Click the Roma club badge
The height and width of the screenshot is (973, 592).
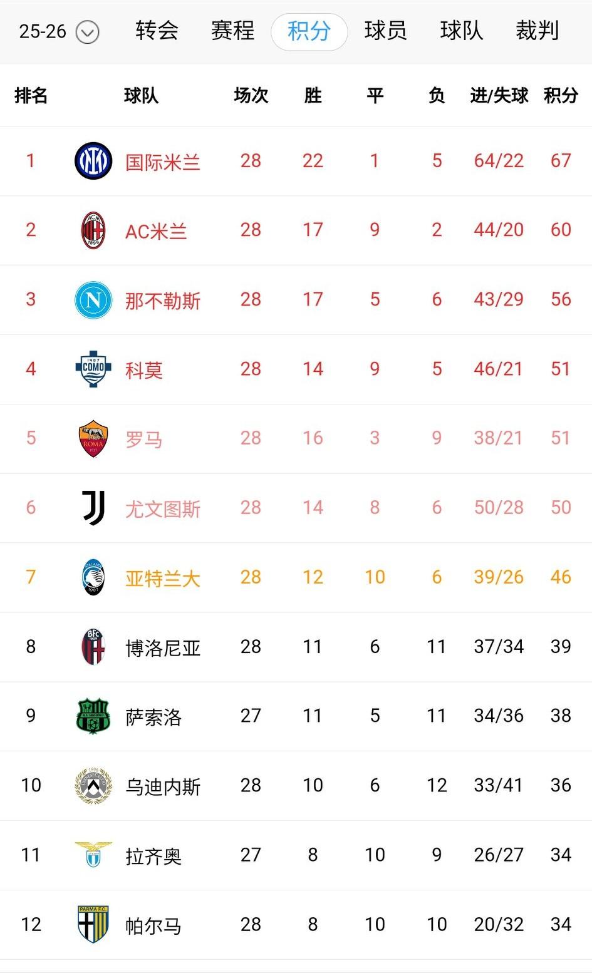coord(93,438)
